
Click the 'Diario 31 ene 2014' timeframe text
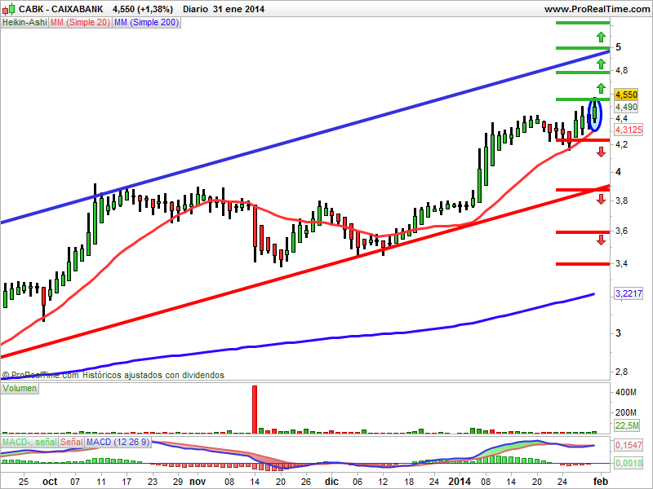223,9
